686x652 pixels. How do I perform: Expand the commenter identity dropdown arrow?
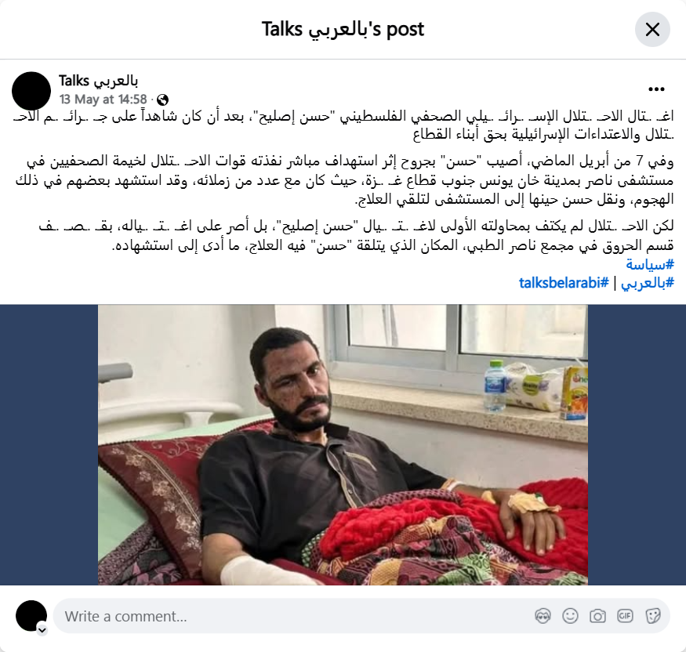(x=42, y=630)
